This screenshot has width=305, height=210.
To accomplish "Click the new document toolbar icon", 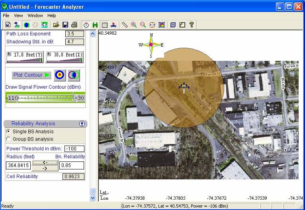I will pyautogui.click(x=8, y=25).
